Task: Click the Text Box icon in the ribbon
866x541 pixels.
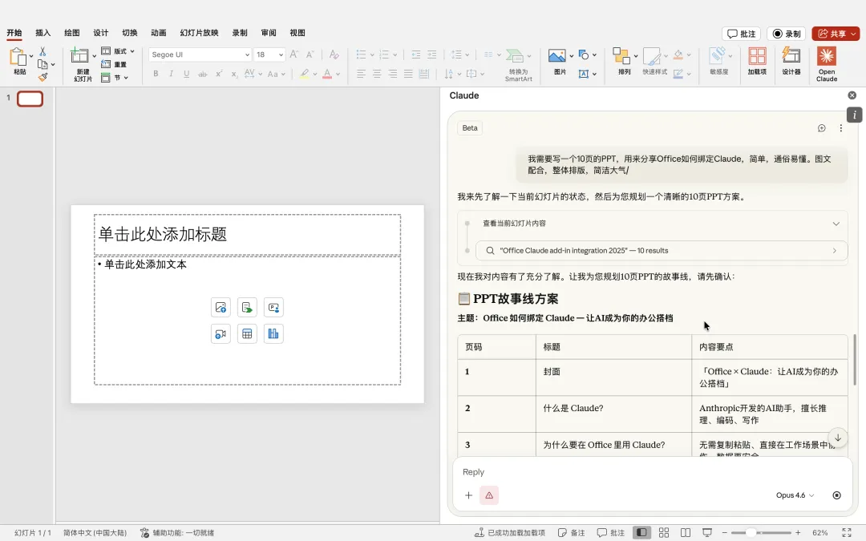Action: point(584,74)
